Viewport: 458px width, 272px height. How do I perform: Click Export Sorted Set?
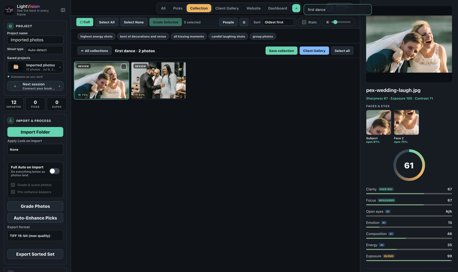(x=35, y=254)
